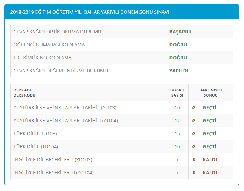This screenshot has height=191, width=244.
Task: Click KALDI result for YD104
Action: coord(210,172)
